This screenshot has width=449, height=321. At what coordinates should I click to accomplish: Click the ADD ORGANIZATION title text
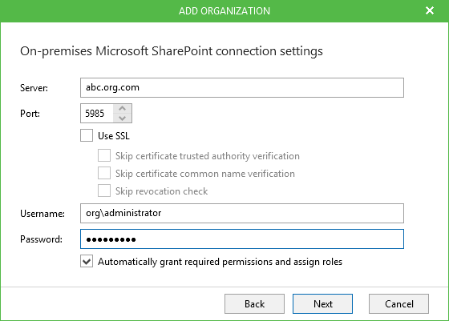tap(224, 11)
